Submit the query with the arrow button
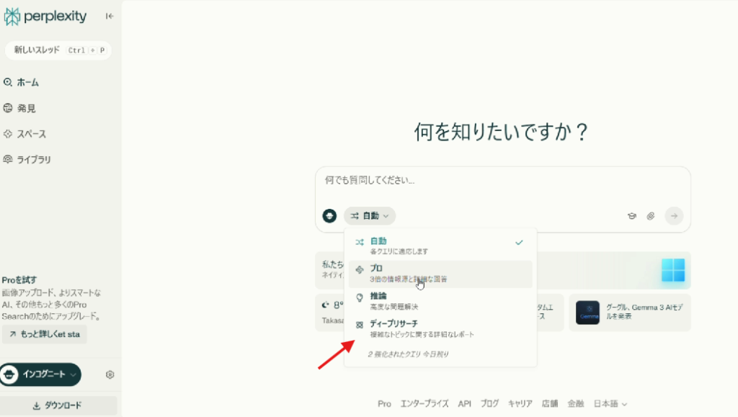 point(674,216)
